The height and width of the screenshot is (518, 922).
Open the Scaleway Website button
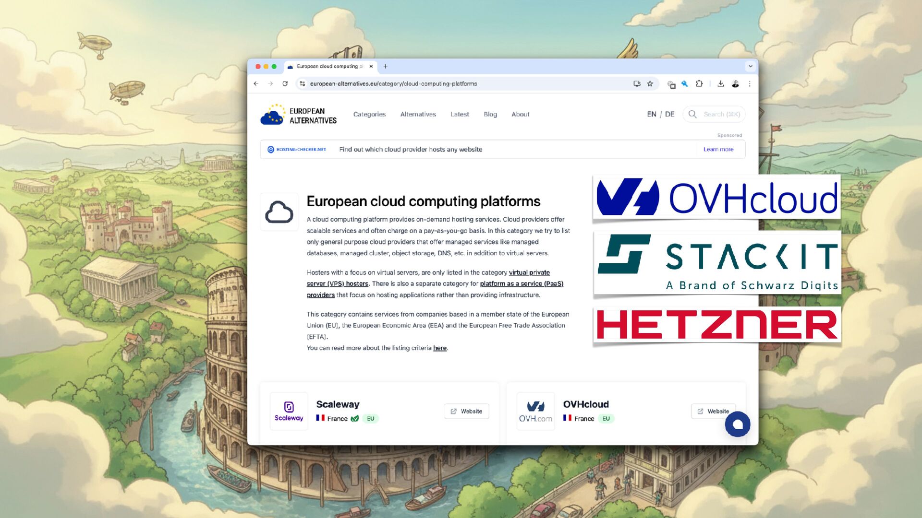point(466,411)
